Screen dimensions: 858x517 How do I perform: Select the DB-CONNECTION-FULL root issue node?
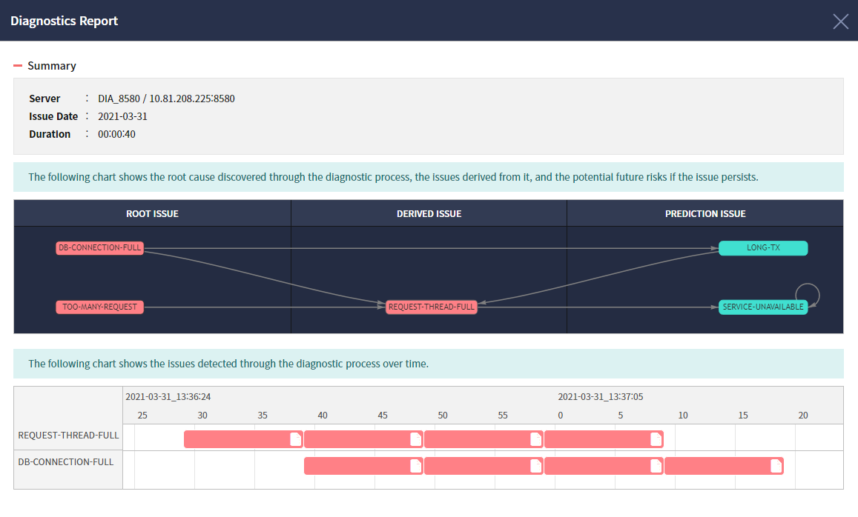[x=99, y=248]
